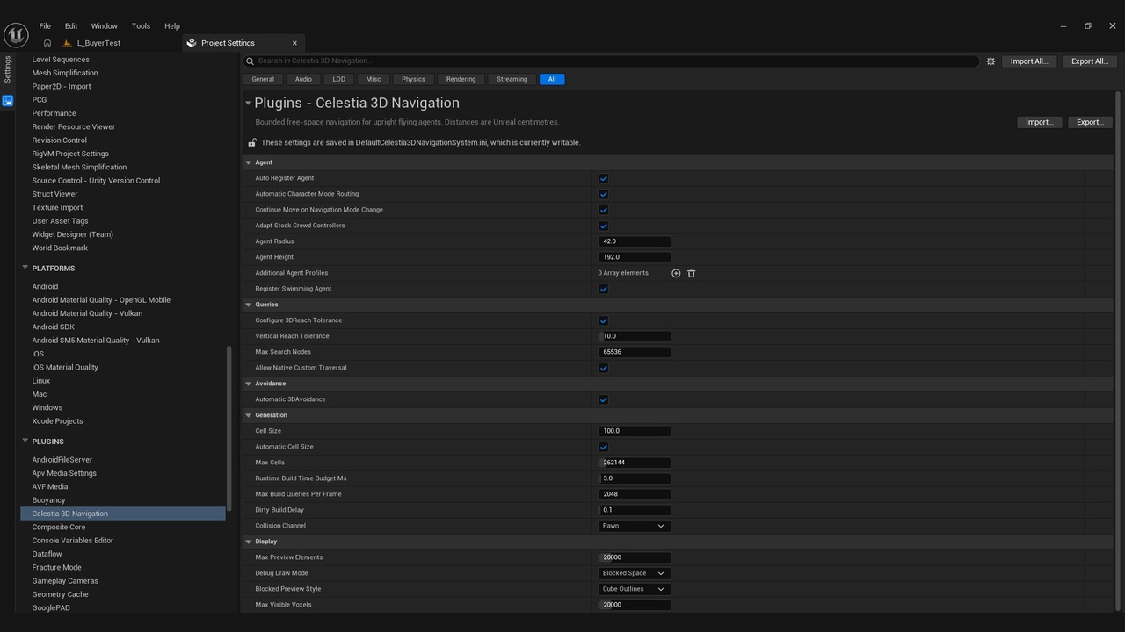Select Android SDK under Platforms
This screenshot has height=632, width=1125.
click(54, 327)
